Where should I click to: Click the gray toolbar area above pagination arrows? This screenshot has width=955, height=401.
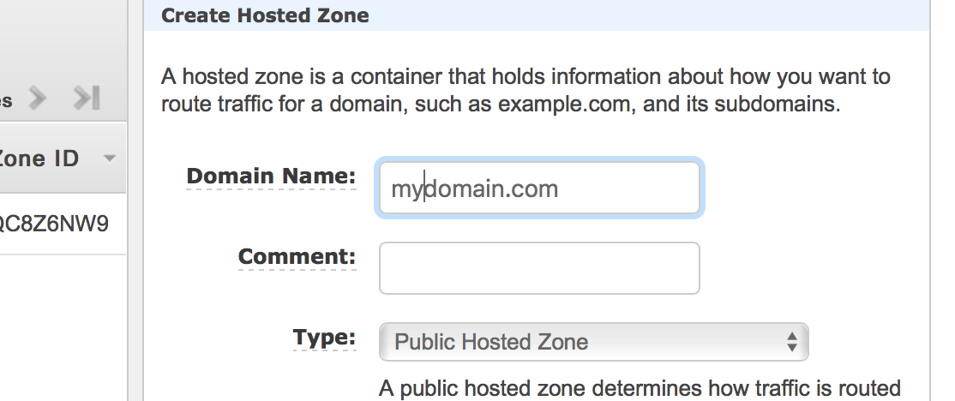coord(60,34)
